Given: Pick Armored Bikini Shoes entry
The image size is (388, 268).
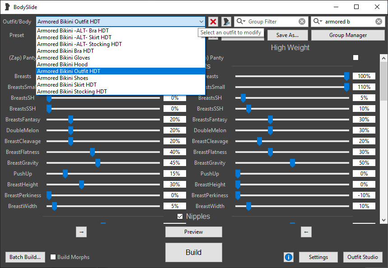Looking at the screenshot, I should tap(121, 78).
